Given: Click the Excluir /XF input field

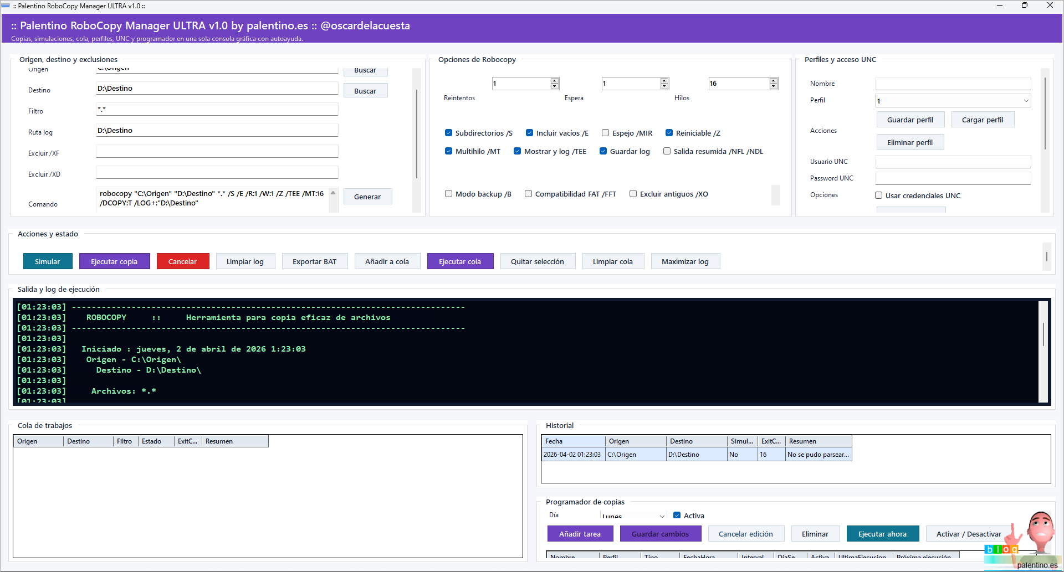Looking at the screenshot, I should coord(217,152).
